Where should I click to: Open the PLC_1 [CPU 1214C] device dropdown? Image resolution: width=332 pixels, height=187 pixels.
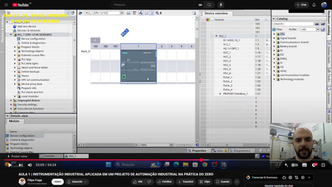click(x=122, y=13)
